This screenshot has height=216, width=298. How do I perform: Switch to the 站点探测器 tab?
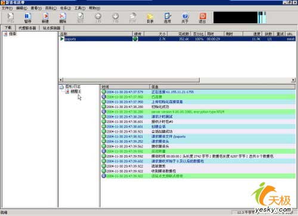(x=51, y=28)
